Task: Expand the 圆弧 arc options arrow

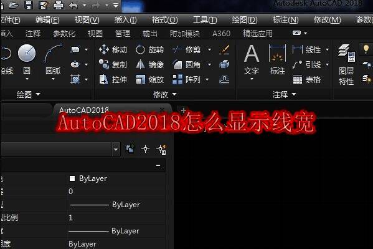Action: tap(53, 79)
